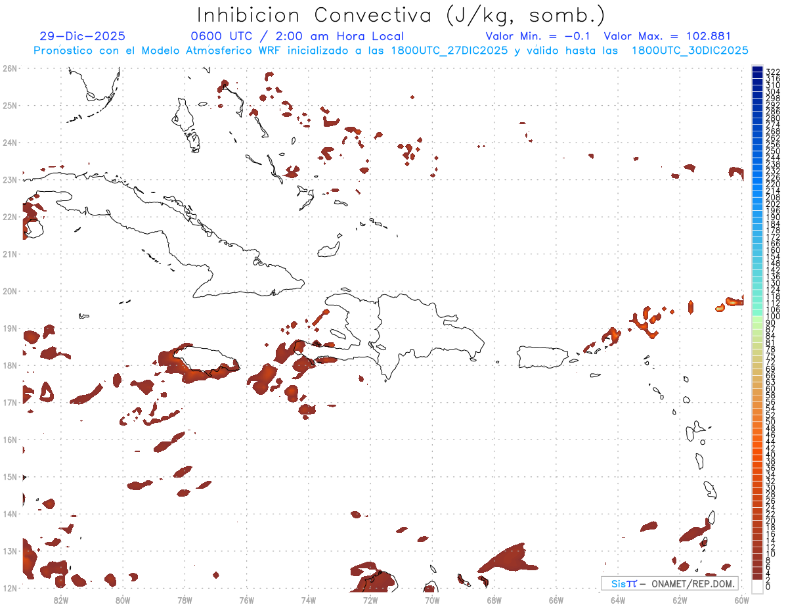Click the 14N latitude label
The height and width of the screenshot is (609, 788).
10,513
